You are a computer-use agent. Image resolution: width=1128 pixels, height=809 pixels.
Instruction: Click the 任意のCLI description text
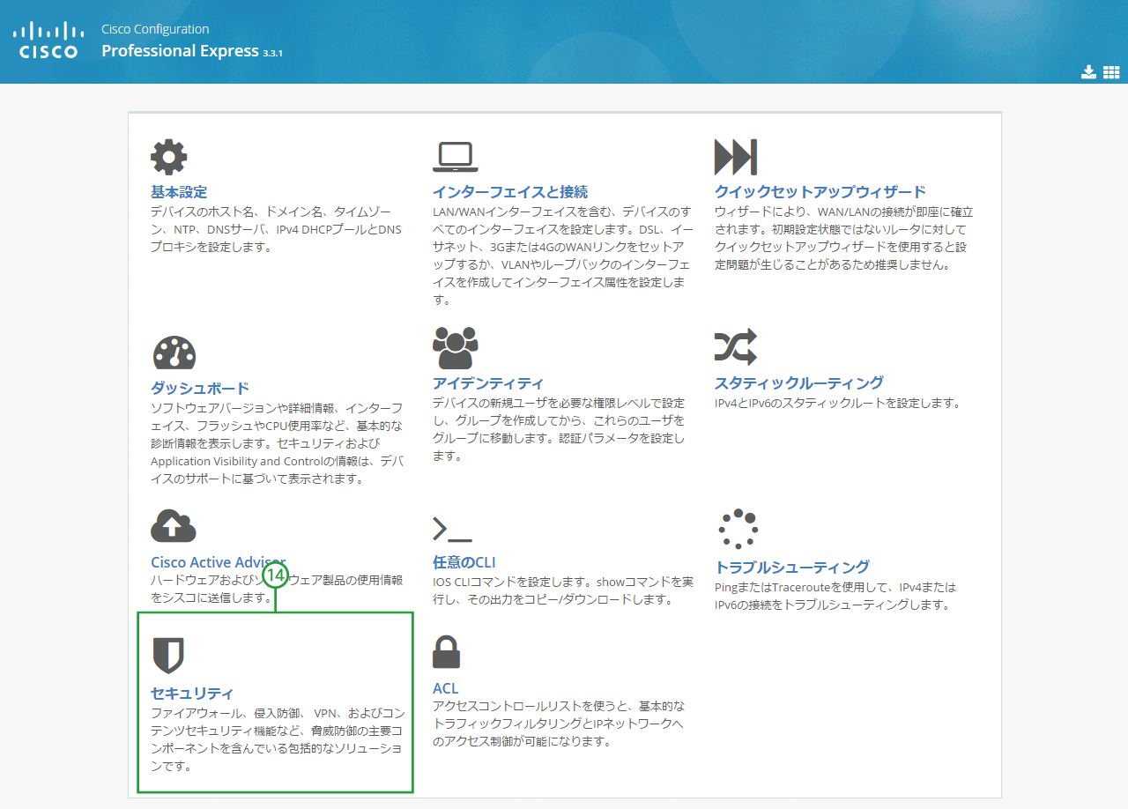[x=563, y=591]
